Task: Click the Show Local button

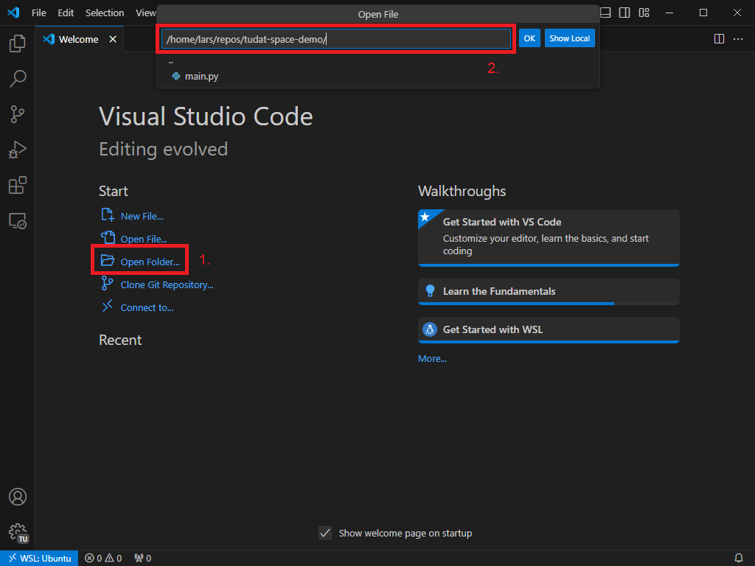Action: coord(570,38)
